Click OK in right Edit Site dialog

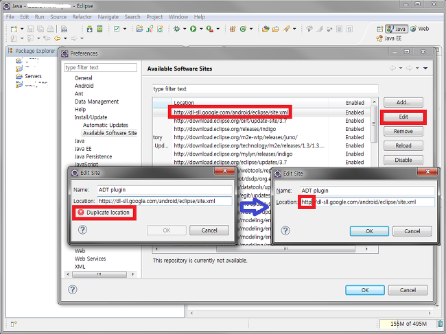[x=369, y=231]
